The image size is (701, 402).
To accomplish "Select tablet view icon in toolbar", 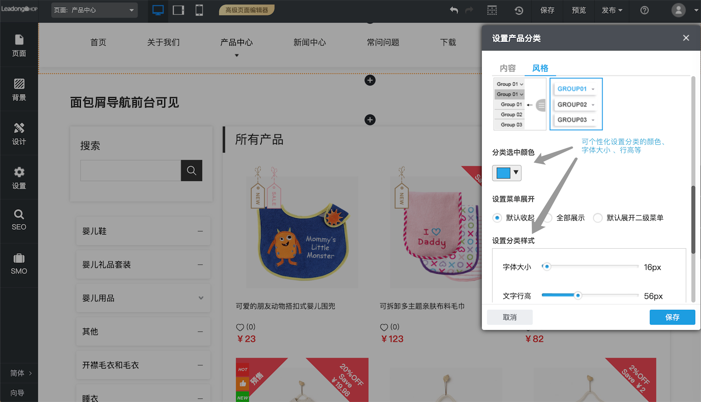I will (x=178, y=10).
